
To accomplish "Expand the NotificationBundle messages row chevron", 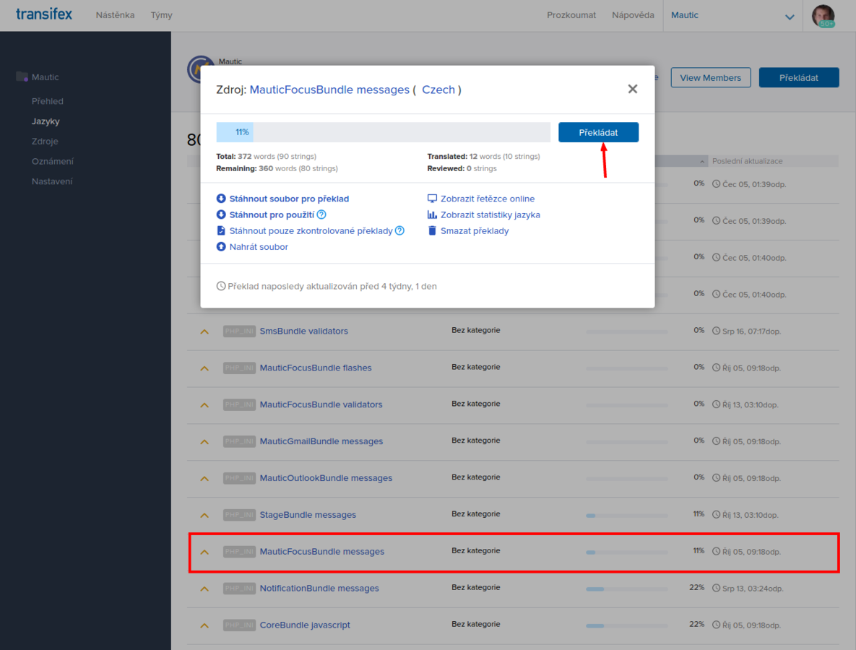I will [204, 589].
